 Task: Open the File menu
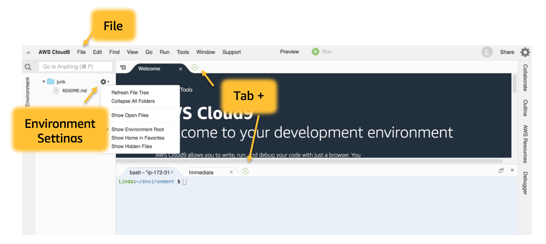81,52
